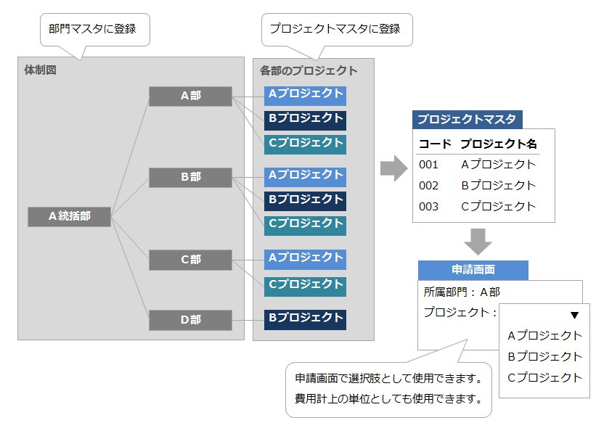Click the gray down arrow above 申請画面

(478, 240)
